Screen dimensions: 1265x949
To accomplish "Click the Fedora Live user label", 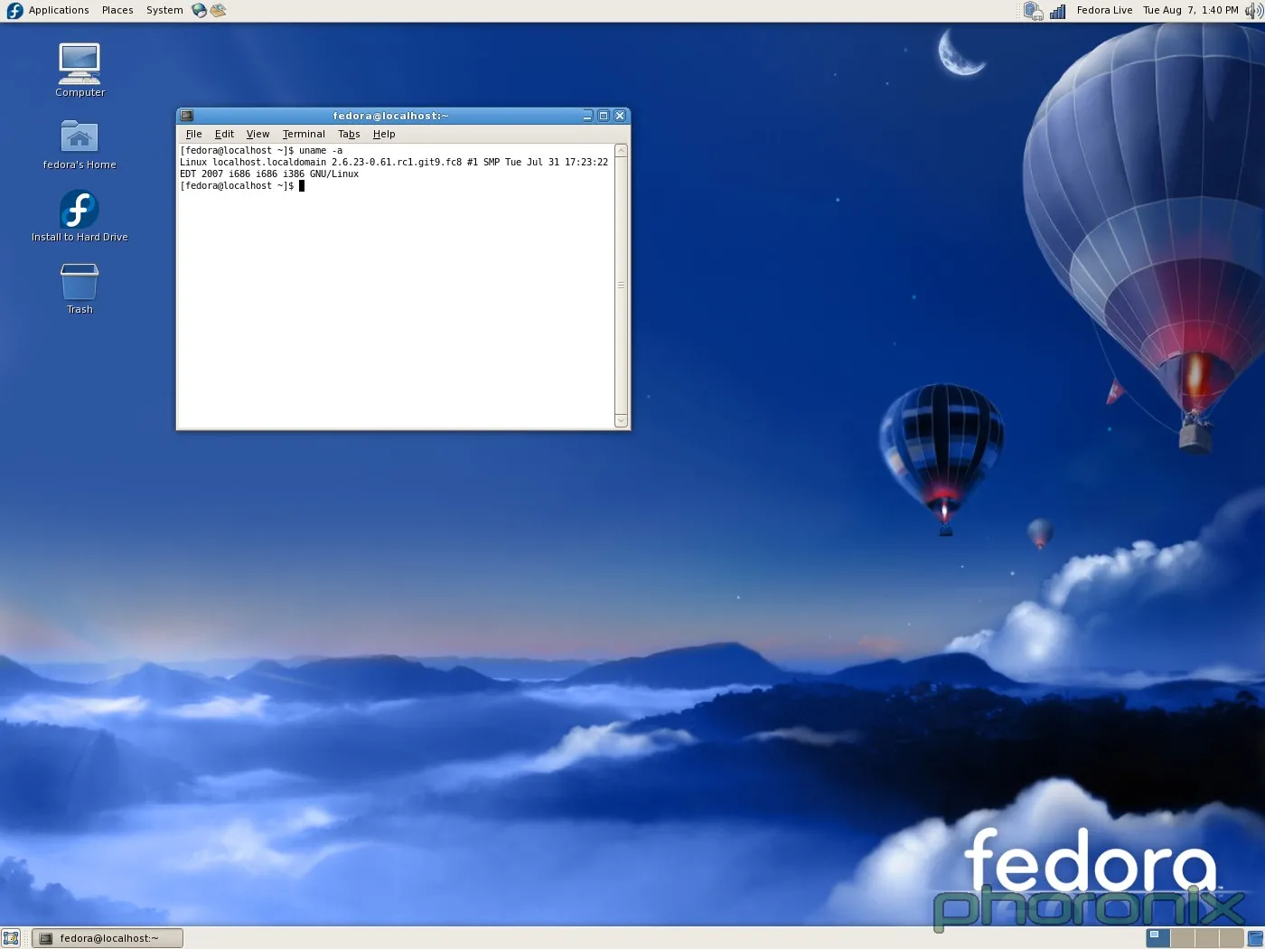I will tap(1104, 11).
